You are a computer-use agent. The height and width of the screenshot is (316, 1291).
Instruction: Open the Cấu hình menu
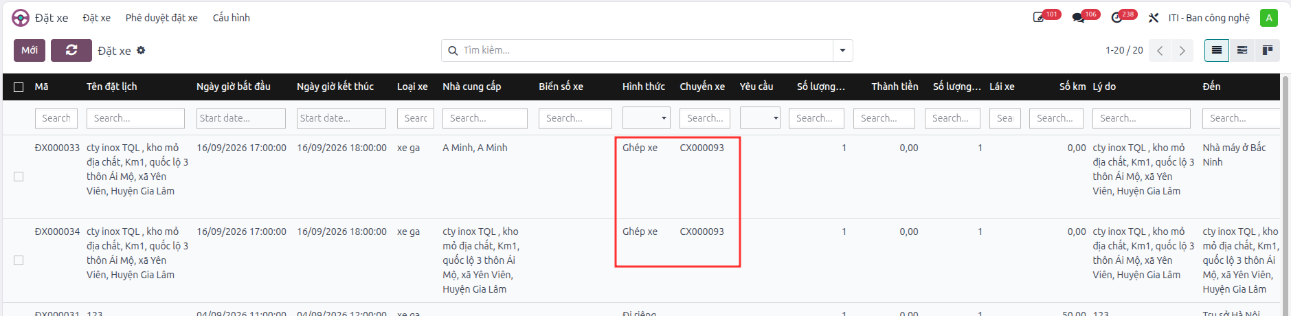click(232, 18)
